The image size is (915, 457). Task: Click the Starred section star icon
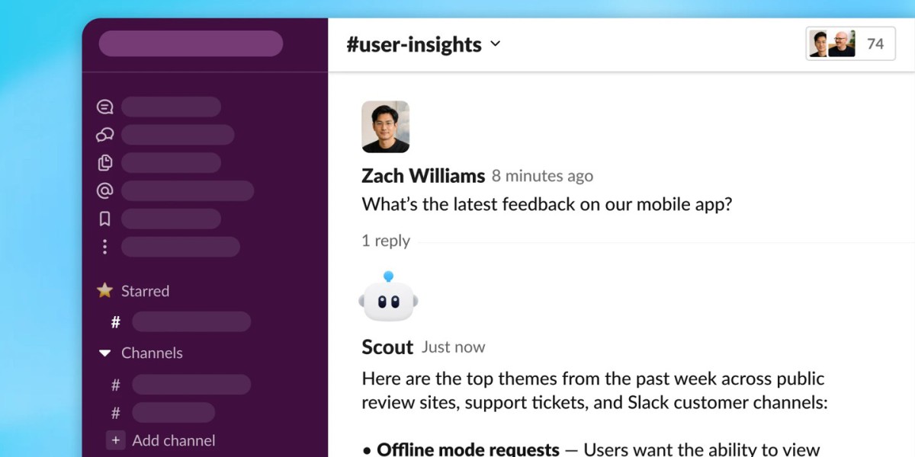pos(104,290)
